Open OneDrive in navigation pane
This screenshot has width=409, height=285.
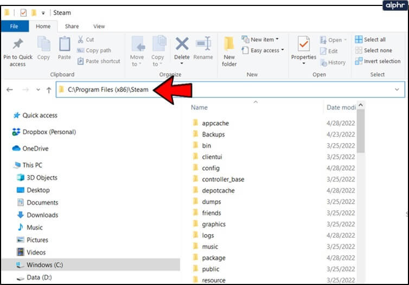(x=30, y=148)
